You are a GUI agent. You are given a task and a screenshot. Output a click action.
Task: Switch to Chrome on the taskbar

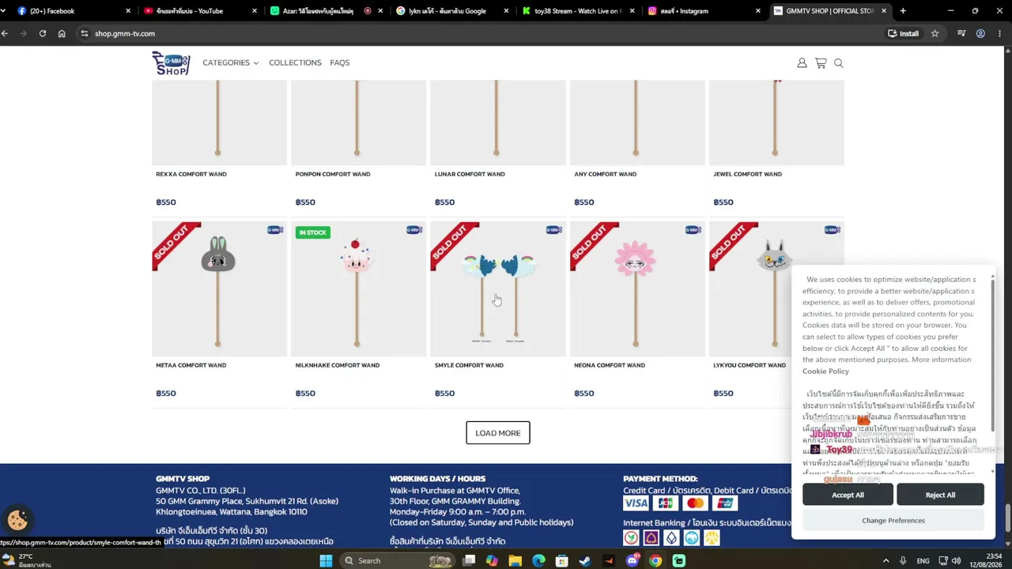click(655, 561)
